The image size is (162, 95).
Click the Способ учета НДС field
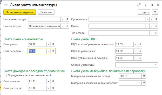[x=134, y=65]
